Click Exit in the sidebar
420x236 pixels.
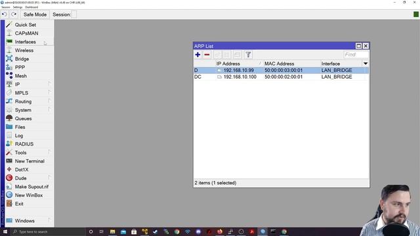tap(19, 204)
